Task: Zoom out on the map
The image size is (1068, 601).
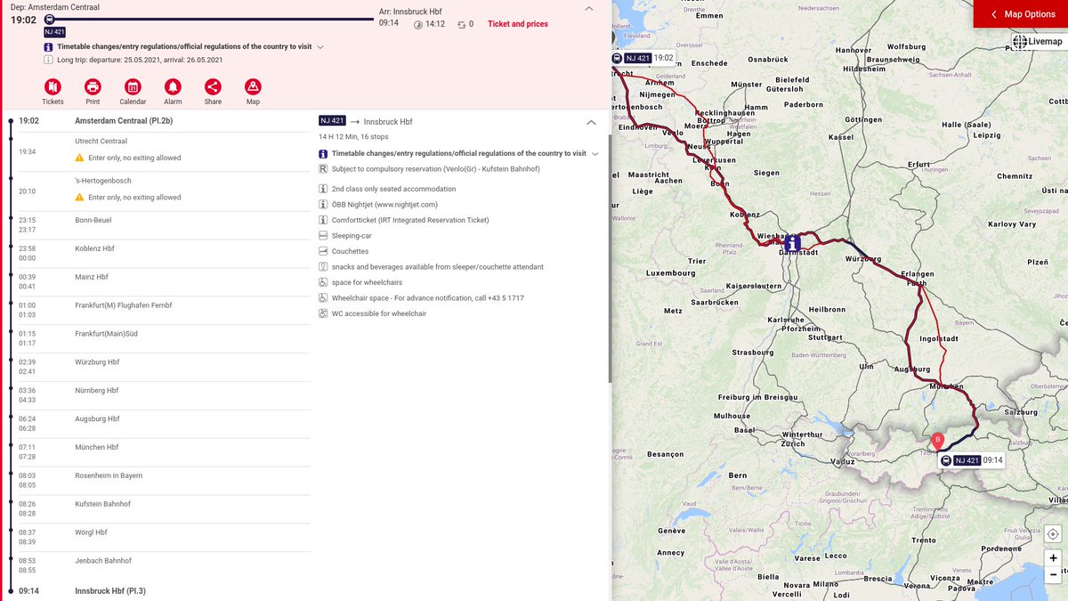Action: tap(1053, 574)
